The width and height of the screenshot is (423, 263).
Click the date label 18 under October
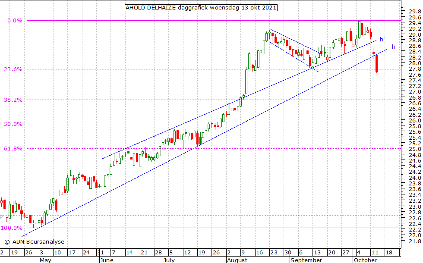(389, 253)
